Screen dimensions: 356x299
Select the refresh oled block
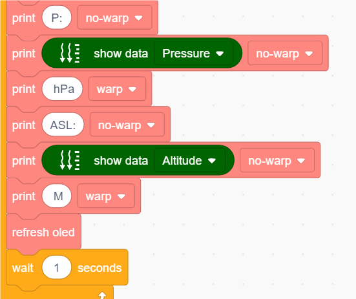pyautogui.click(x=43, y=232)
